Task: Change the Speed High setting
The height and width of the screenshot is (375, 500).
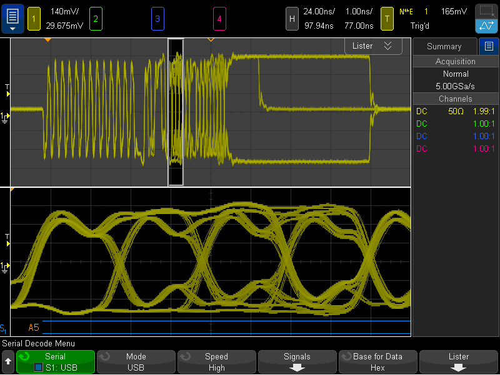Action: point(216,362)
